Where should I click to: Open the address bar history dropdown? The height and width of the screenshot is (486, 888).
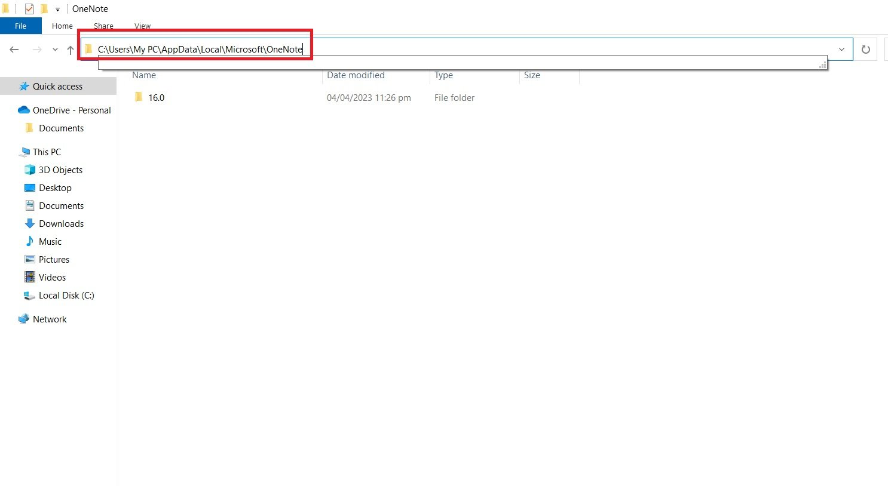click(x=842, y=49)
